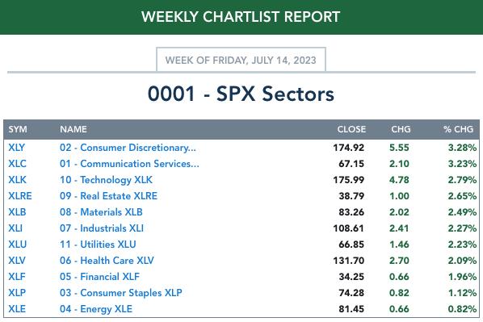Click the Week of Friday date box
The width and height of the screenshot is (483, 322).
[x=241, y=60]
